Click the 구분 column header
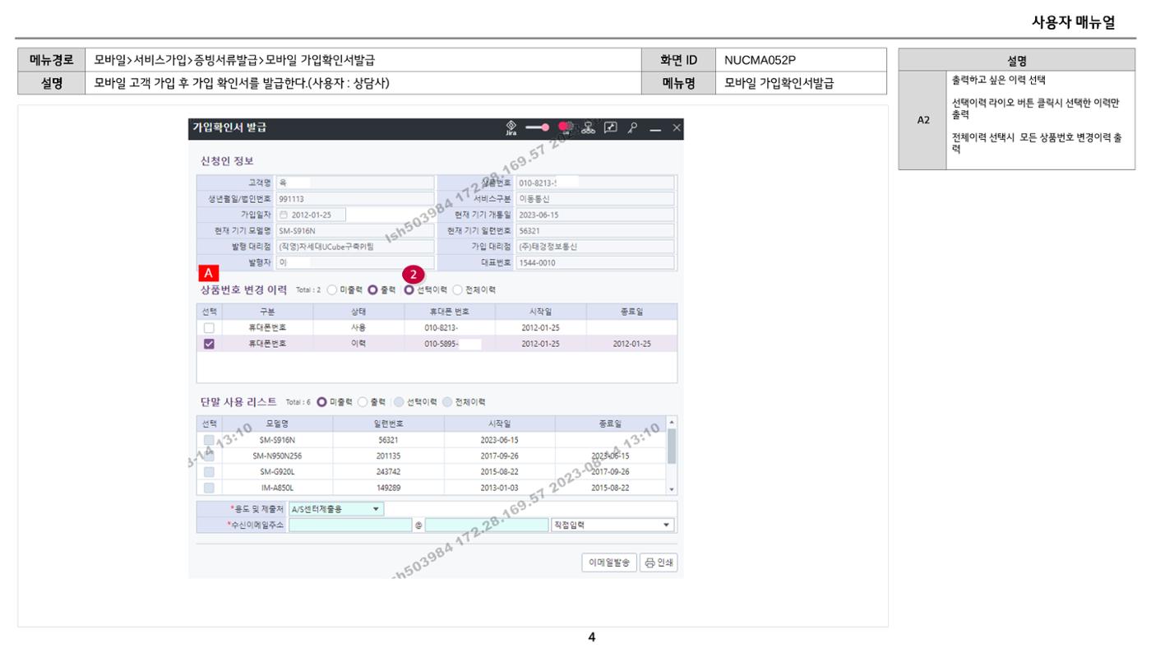 pos(268,312)
